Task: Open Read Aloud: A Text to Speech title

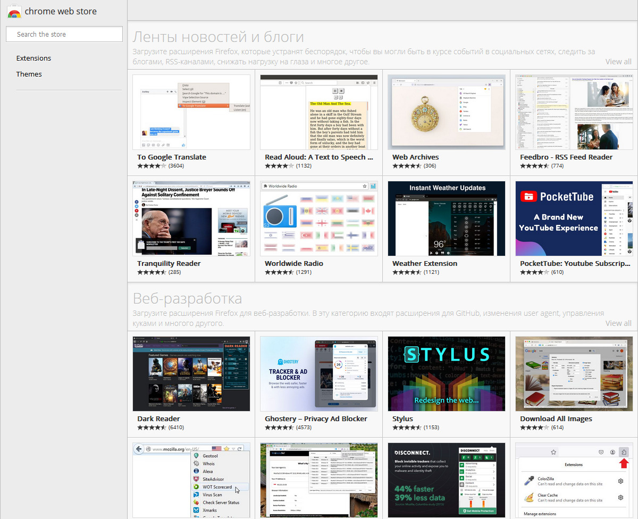Action: [x=318, y=157]
